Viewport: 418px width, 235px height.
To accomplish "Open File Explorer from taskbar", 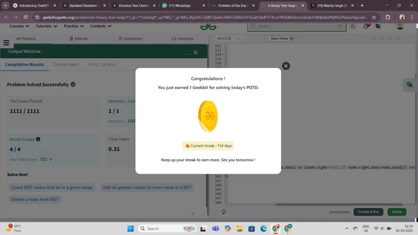I will pyautogui.click(x=239, y=228).
